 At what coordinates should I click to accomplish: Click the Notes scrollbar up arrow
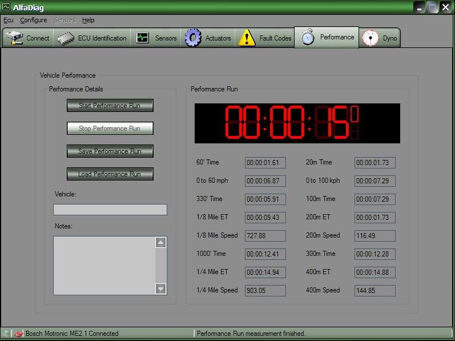161,243
